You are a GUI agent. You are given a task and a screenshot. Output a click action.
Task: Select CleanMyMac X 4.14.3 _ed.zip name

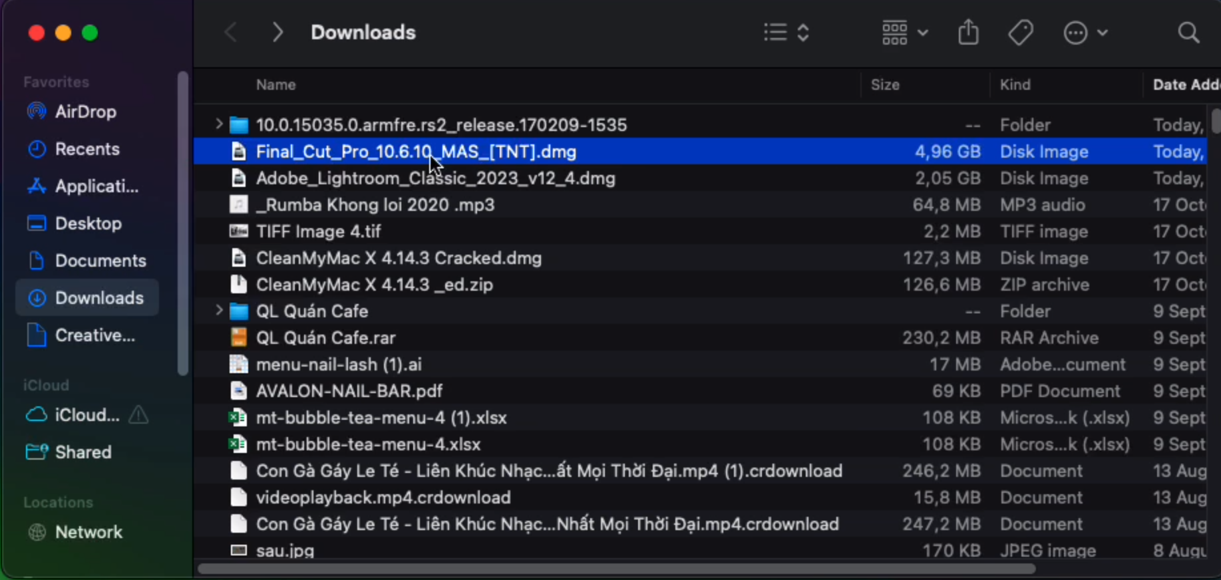(375, 285)
